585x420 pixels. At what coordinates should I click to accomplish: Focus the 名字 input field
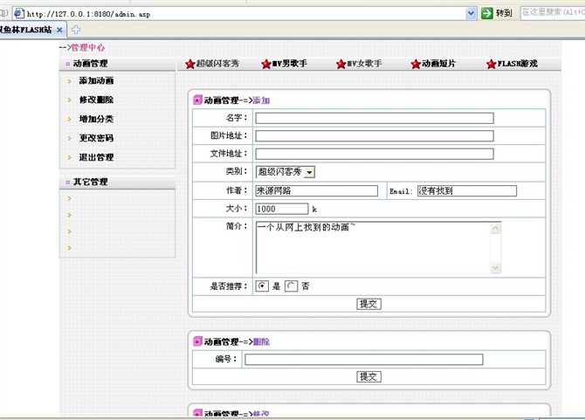click(x=375, y=118)
